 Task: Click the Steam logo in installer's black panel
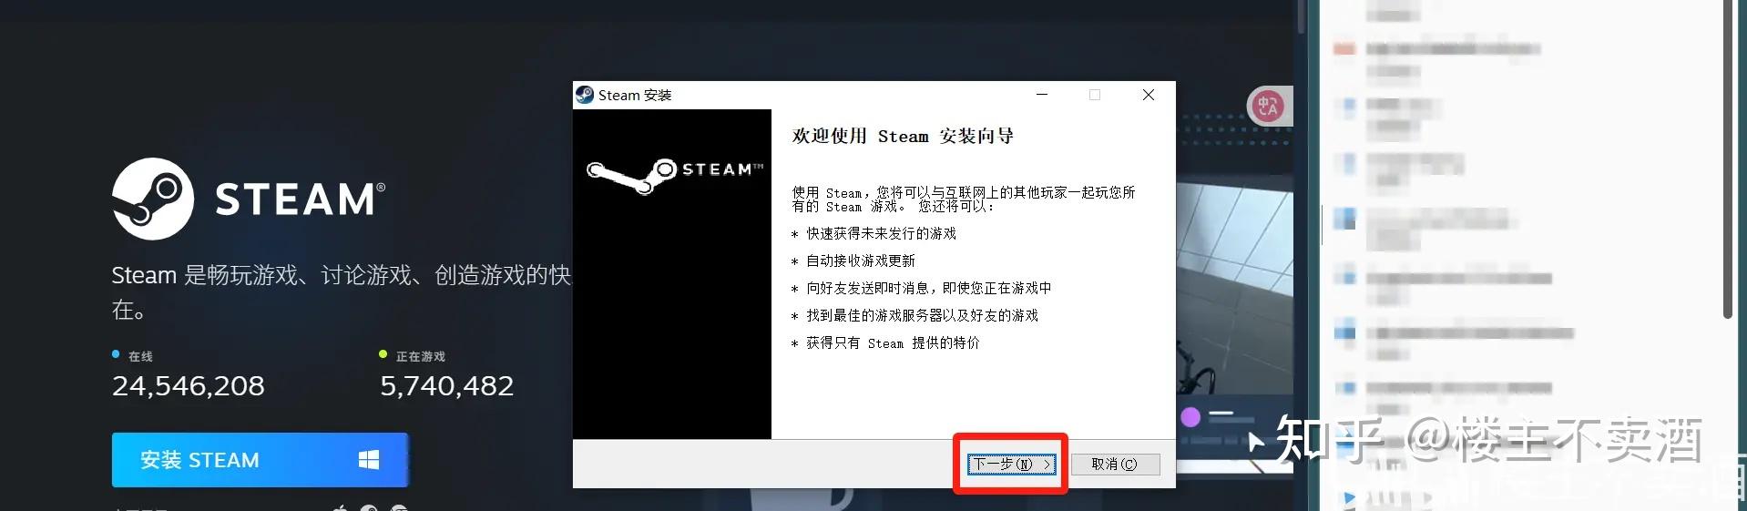pyautogui.click(x=675, y=175)
